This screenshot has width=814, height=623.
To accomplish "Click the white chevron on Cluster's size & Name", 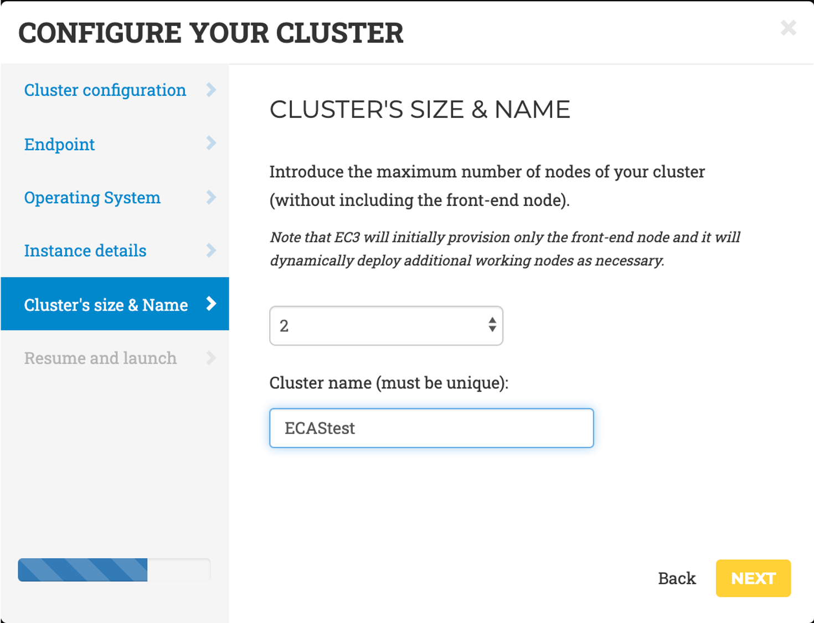I will pyautogui.click(x=211, y=304).
